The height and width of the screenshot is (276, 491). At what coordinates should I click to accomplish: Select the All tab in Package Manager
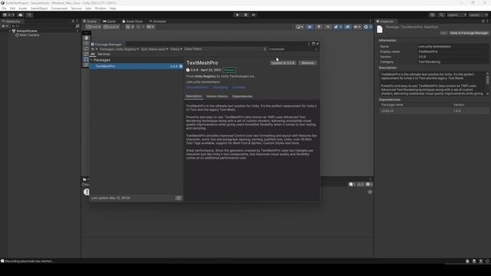[93, 54]
